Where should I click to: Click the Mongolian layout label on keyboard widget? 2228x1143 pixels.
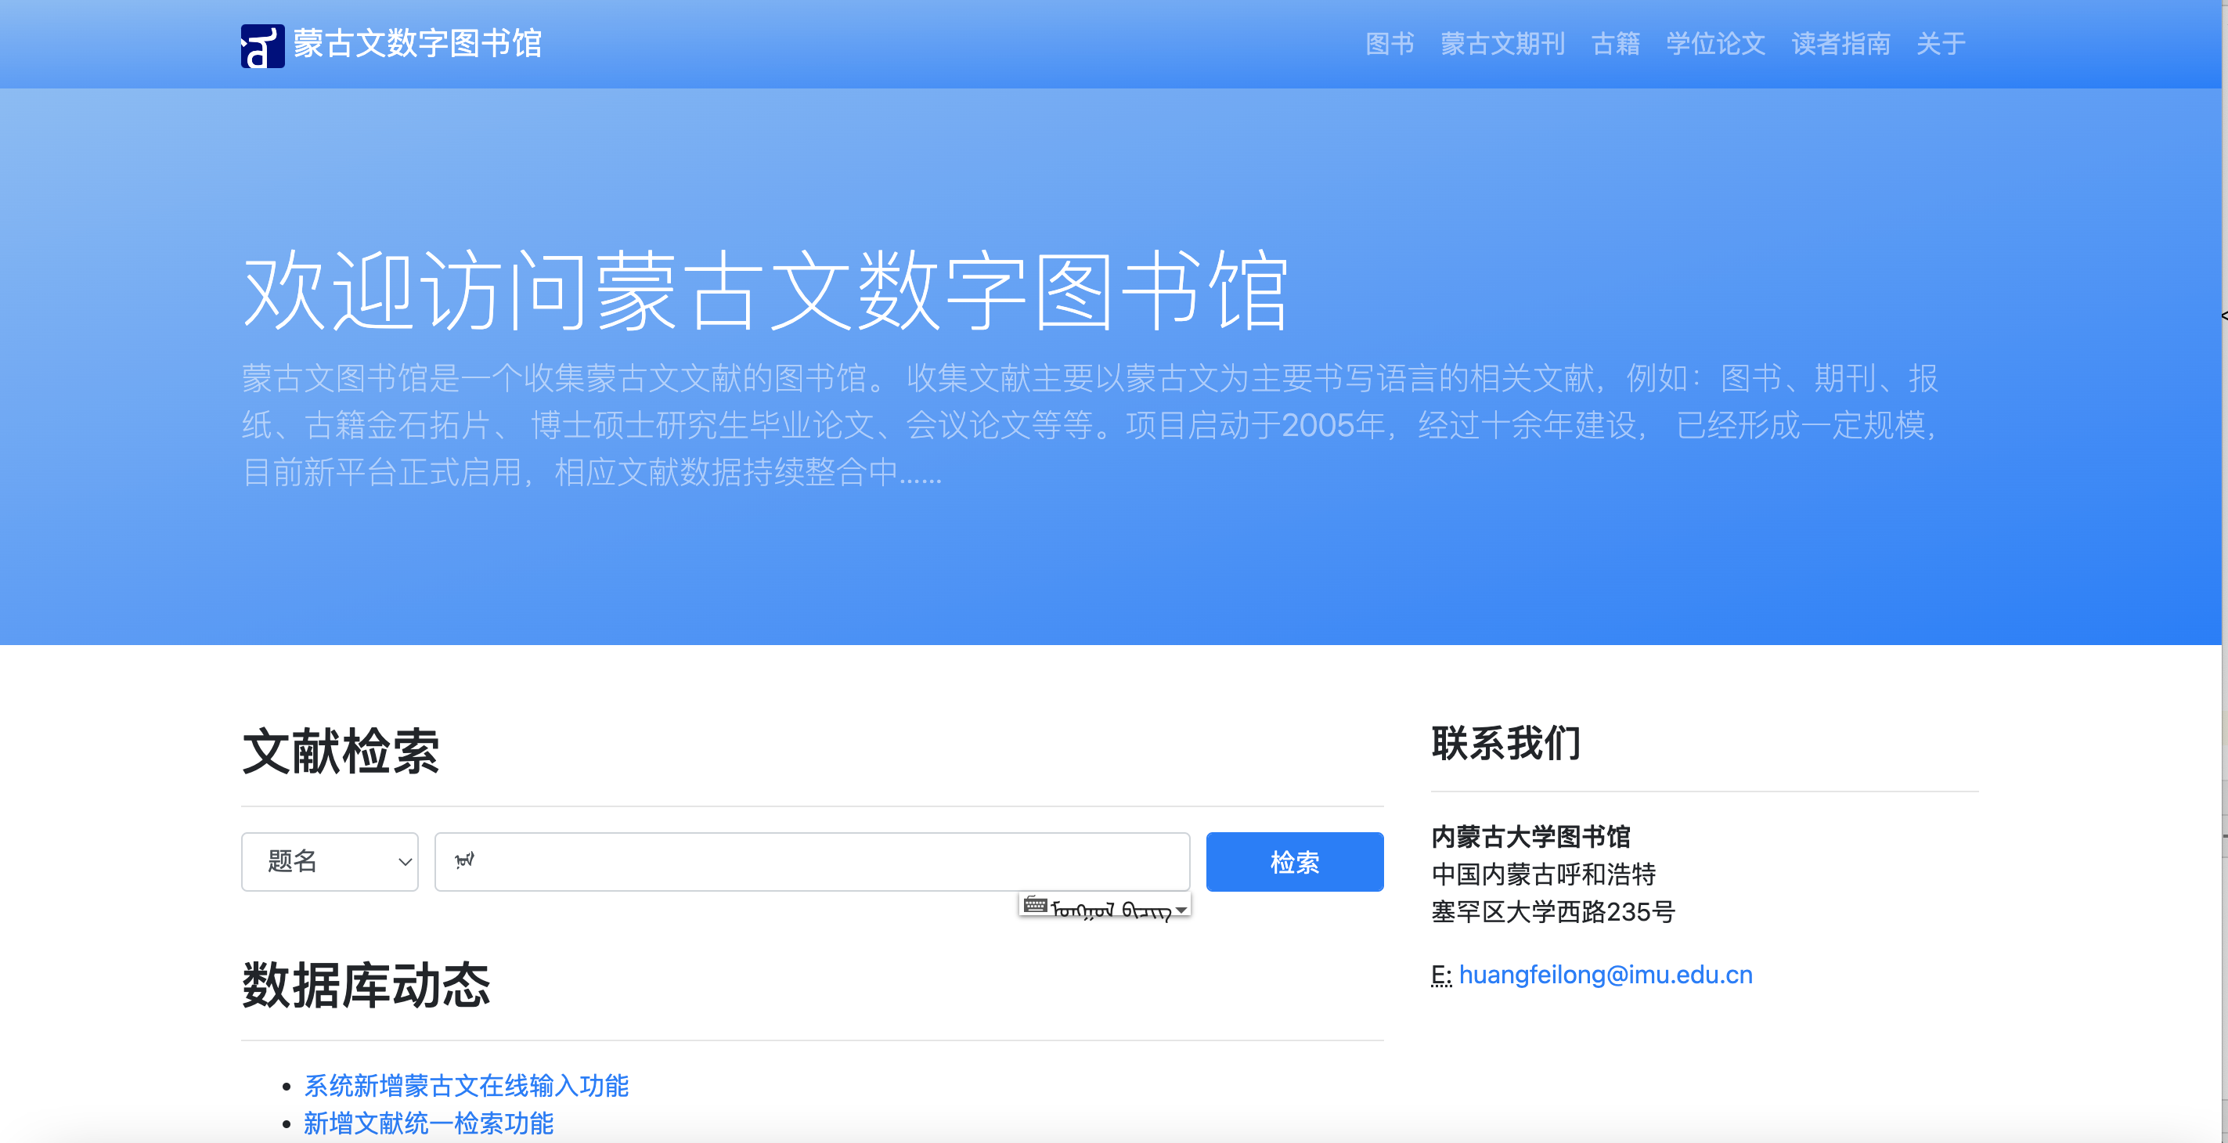[x=1112, y=907]
